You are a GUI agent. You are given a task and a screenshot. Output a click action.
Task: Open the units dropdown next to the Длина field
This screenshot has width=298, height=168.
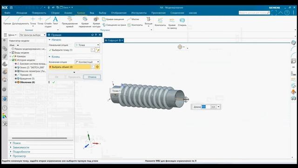coord(218,107)
